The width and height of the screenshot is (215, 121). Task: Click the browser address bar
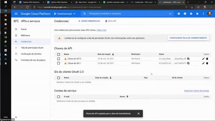point(108,7)
